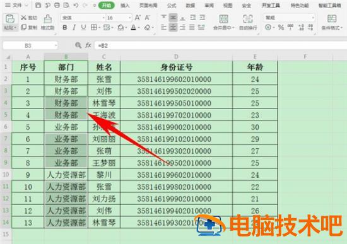This screenshot has height=244, width=347.
Task: Cut selection with the scissors 剪切 button
Action: tap(29, 18)
